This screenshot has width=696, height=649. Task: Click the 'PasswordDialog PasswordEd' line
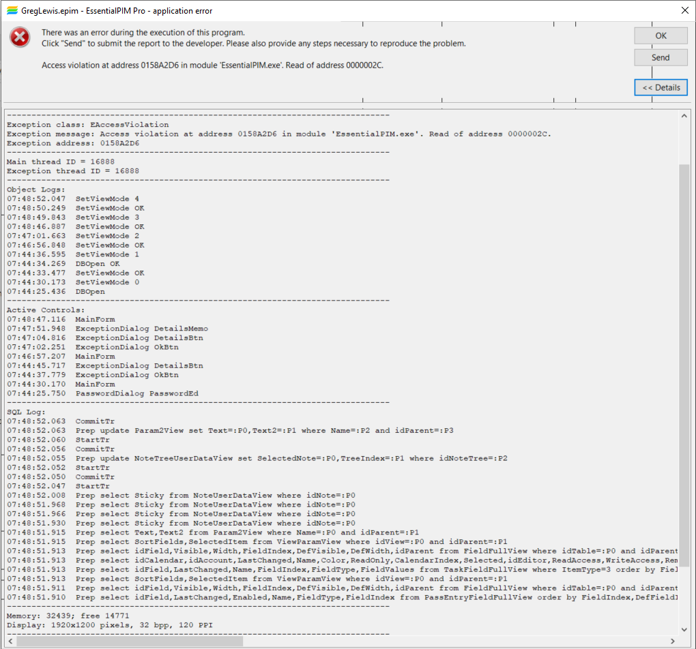click(102, 394)
